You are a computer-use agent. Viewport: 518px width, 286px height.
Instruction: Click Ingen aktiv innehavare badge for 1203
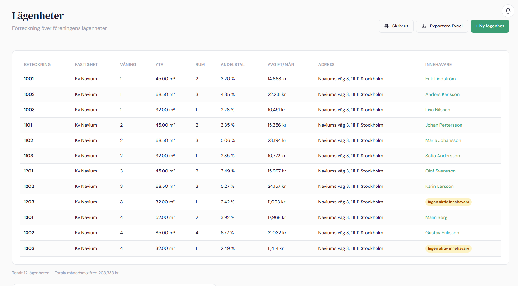[x=448, y=202]
